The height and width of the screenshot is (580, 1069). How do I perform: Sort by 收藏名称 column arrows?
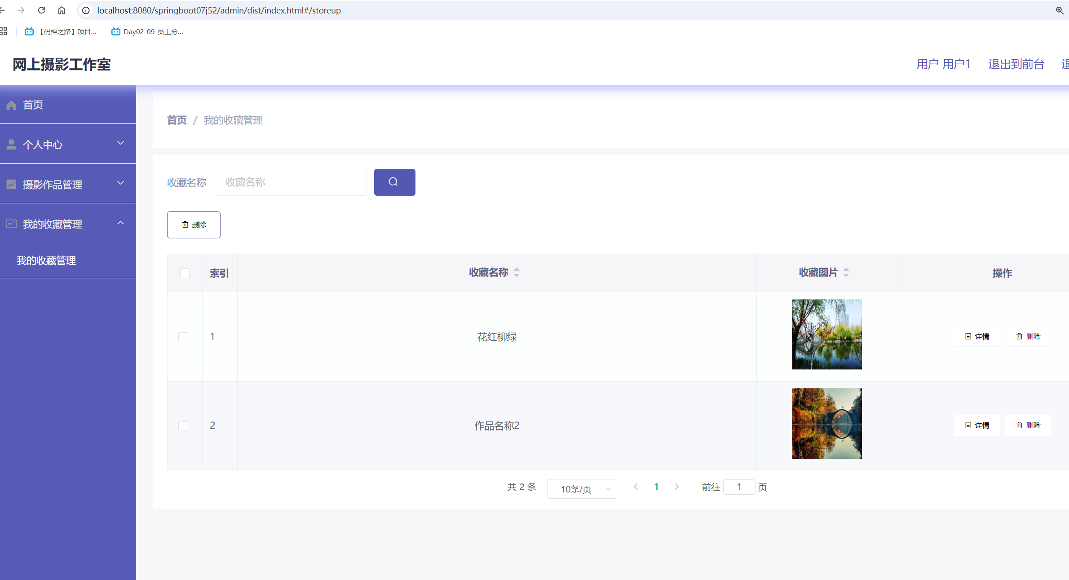coord(517,272)
